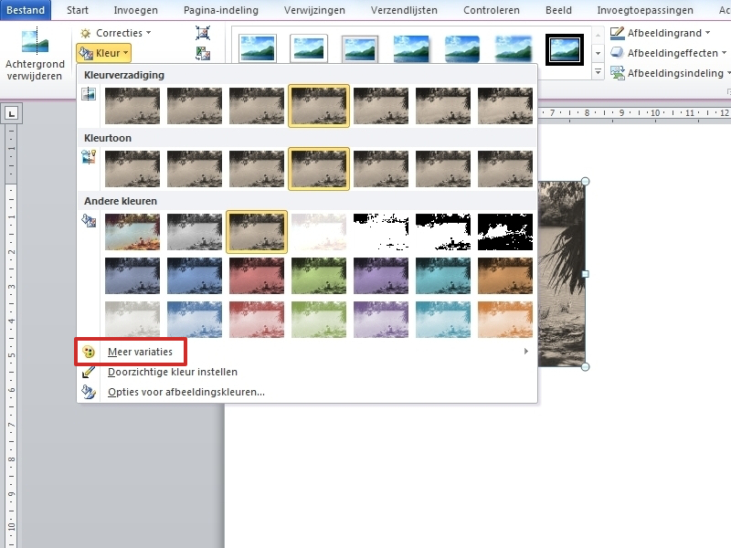This screenshot has width=731, height=548.
Task: Click the Meer variaties palette icon
Action: click(x=89, y=352)
